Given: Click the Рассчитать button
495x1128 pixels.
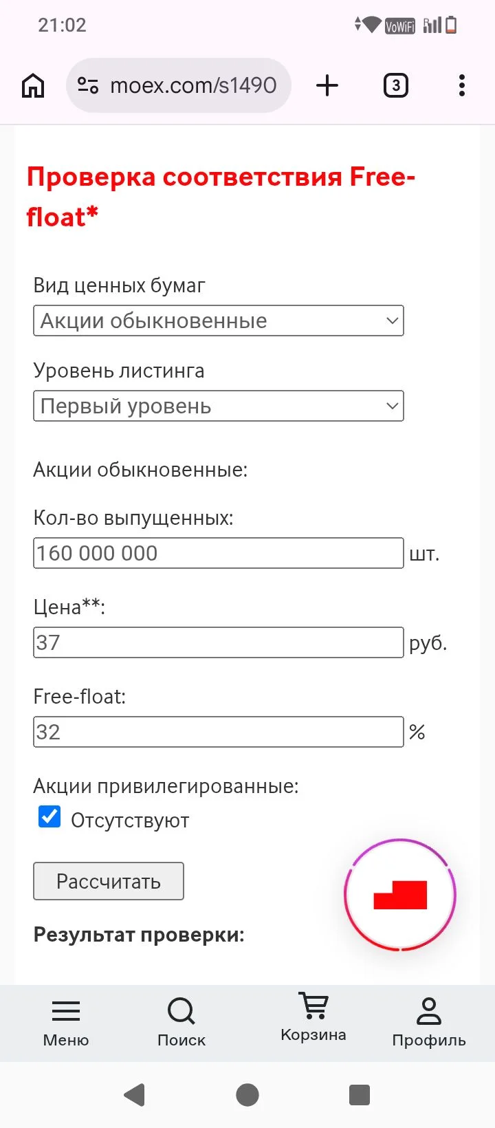Looking at the screenshot, I should 109,881.
